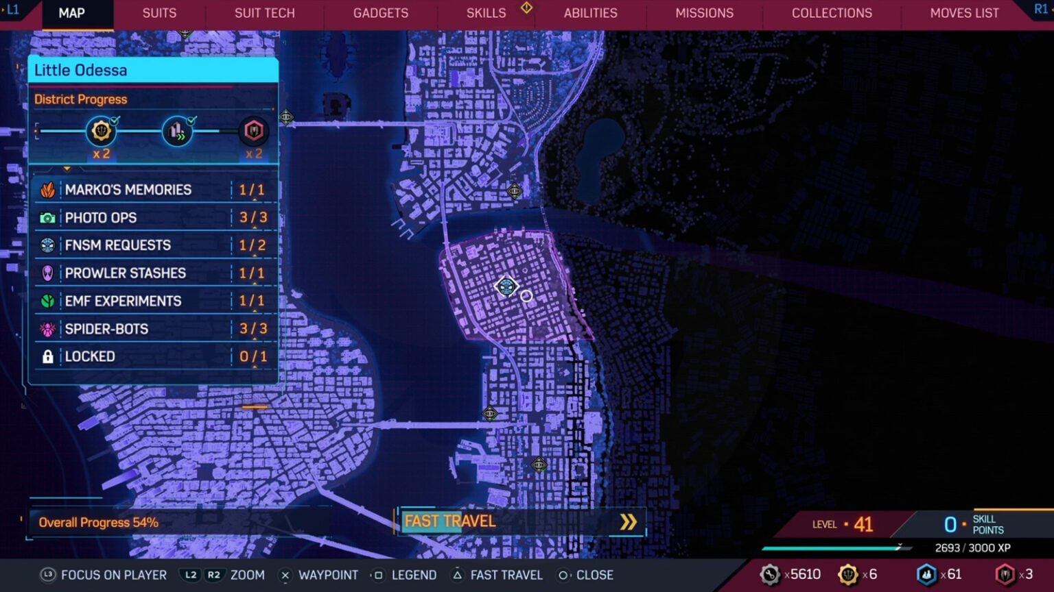The image size is (1054, 592).
Task: Activate the FAST TRAVEL prompt bar
Action: click(x=522, y=521)
